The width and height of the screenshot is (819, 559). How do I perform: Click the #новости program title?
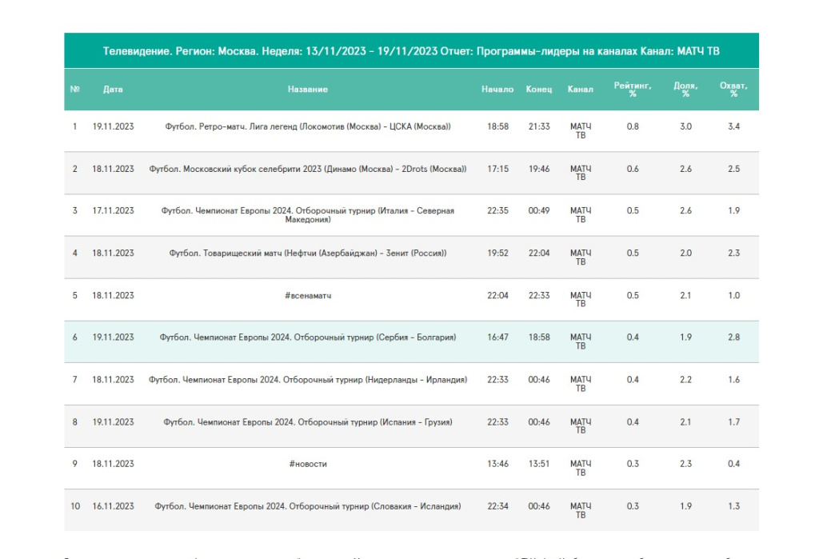(x=308, y=463)
